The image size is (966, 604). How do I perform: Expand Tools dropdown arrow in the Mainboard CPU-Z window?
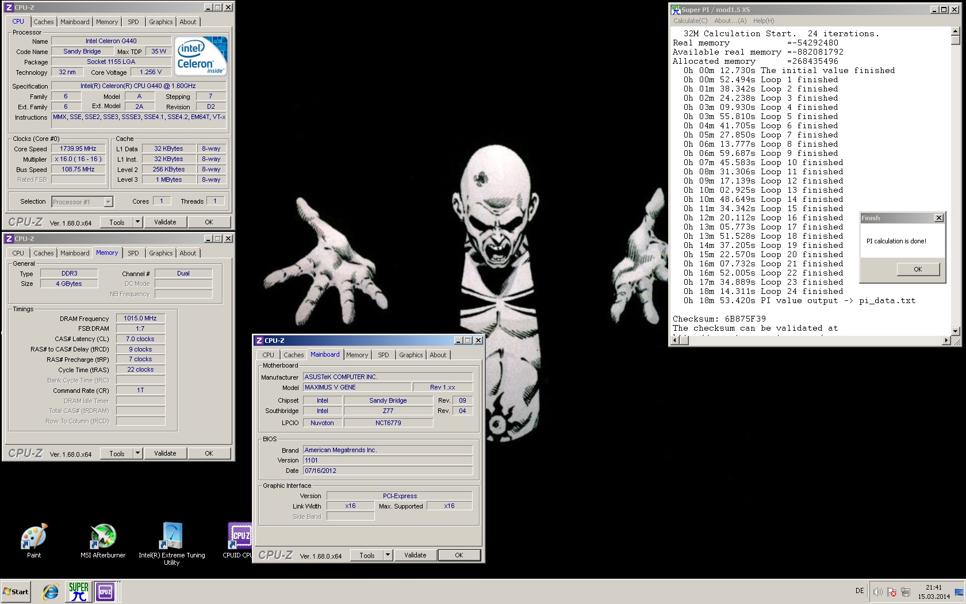pos(388,555)
